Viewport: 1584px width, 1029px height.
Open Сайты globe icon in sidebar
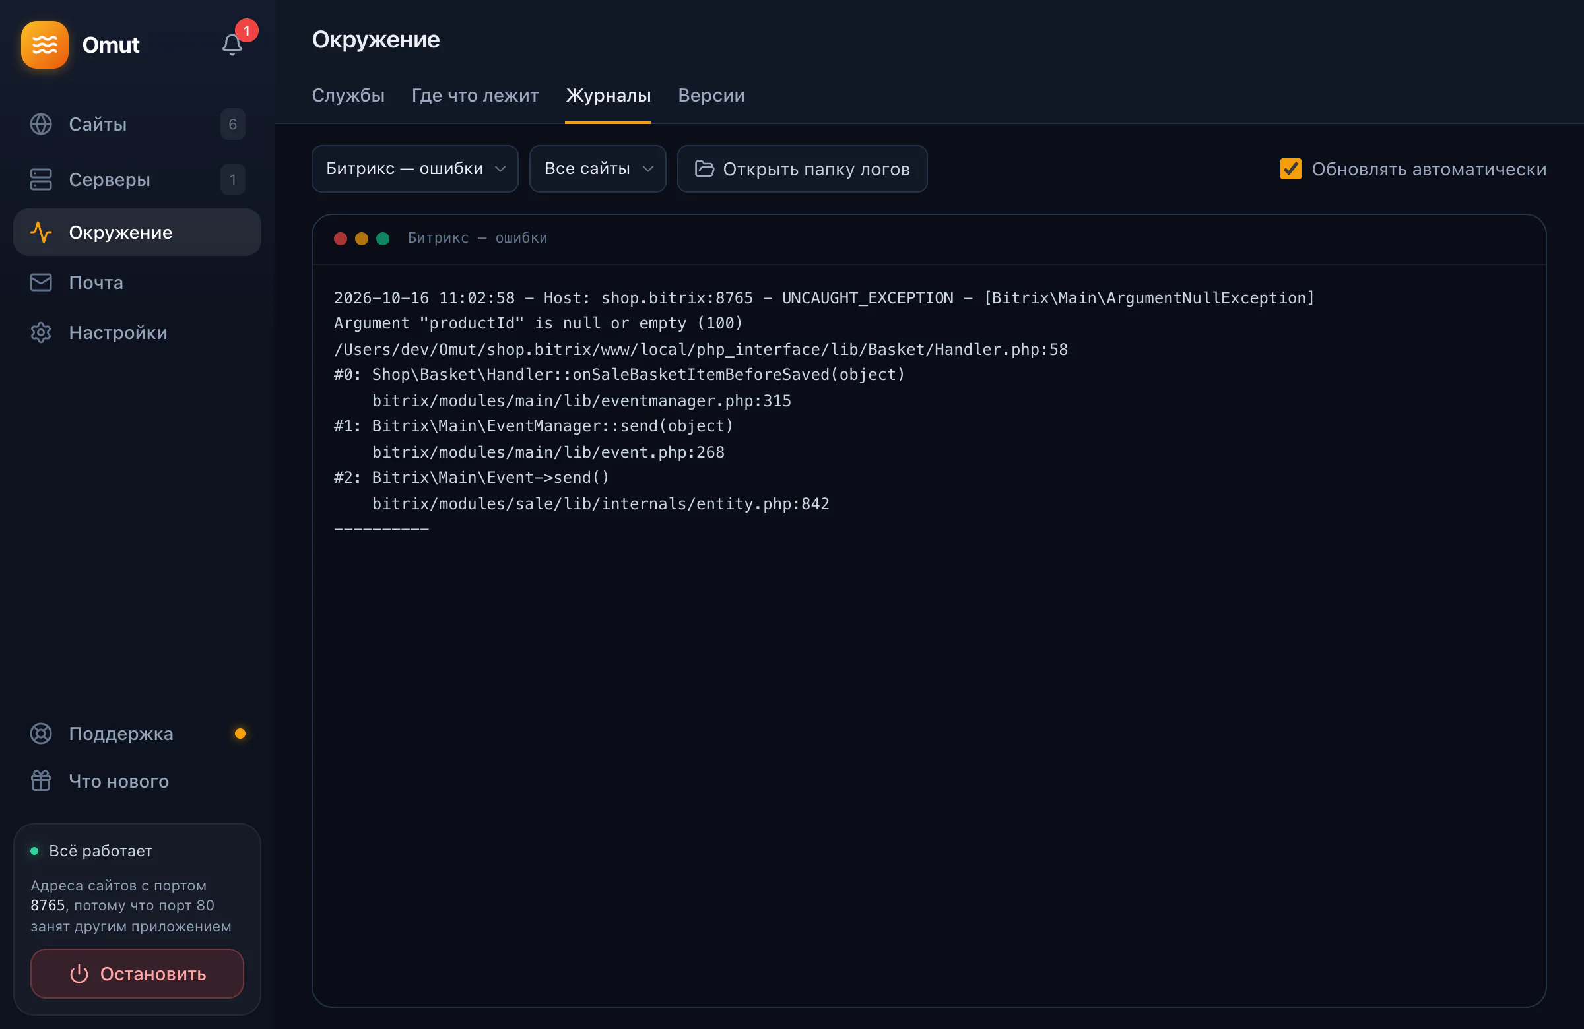click(x=41, y=124)
